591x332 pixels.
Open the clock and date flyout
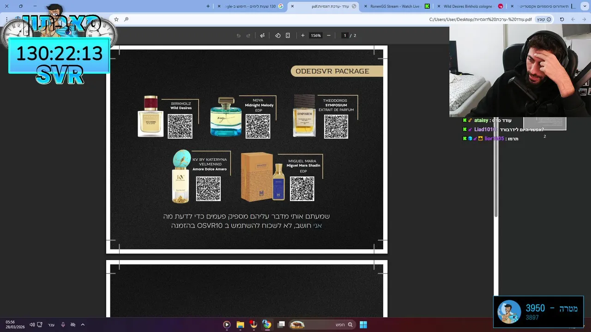coord(15,325)
